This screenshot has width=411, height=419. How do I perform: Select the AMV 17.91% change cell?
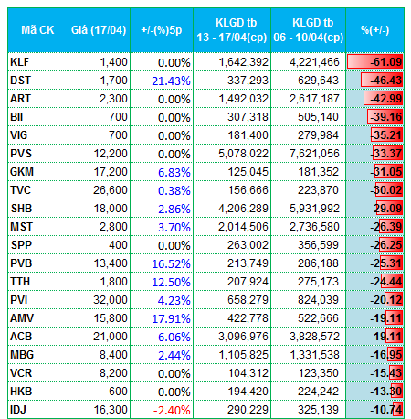(x=162, y=318)
